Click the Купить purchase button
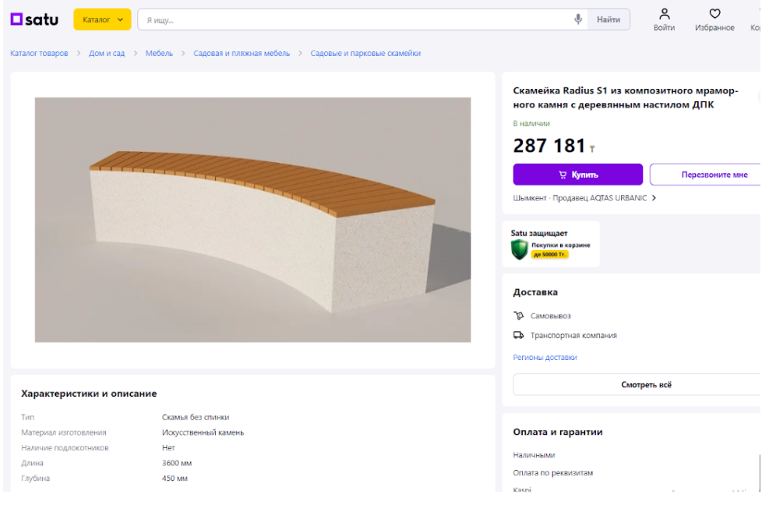762x512 pixels. click(x=578, y=175)
